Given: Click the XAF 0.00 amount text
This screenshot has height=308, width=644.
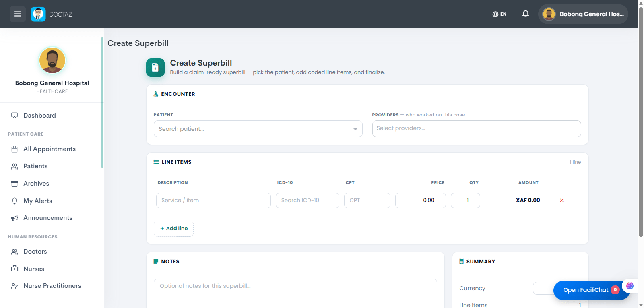Looking at the screenshot, I should point(528,201).
